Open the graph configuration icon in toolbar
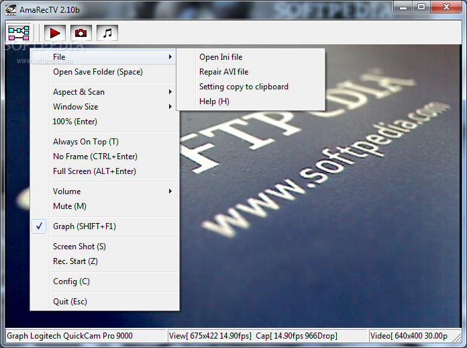The image size is (467, 348). (x=19, y=33)
